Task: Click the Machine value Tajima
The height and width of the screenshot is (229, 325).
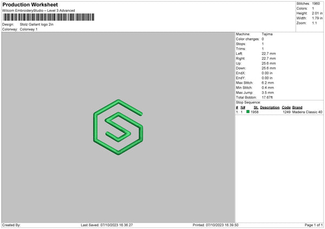Action: coord(267,34)
